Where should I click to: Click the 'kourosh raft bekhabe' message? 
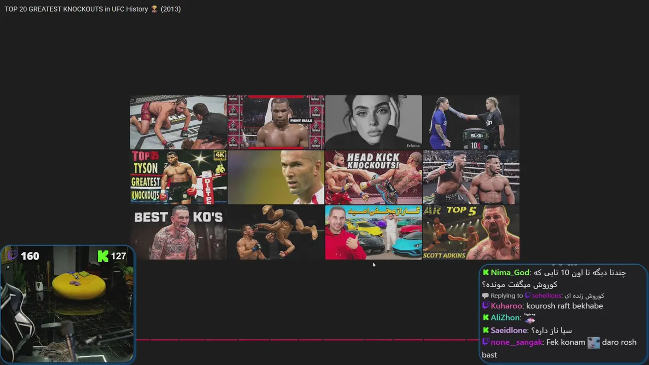point(564,306)
